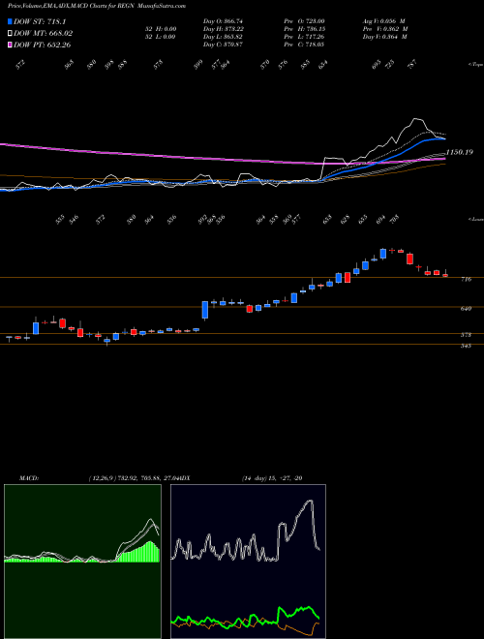Click the 'Pre H' previous high value

pos(306,29)
